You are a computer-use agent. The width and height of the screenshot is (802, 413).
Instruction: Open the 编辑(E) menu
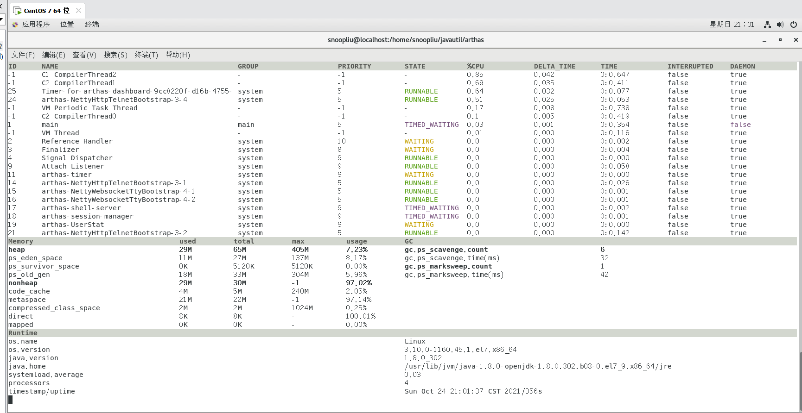point(53,55)
